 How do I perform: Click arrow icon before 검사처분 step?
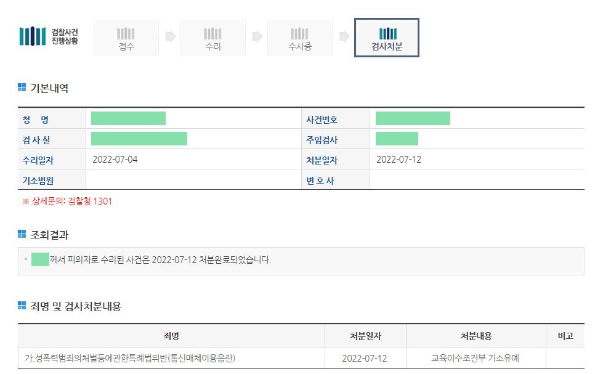coord(344,37)
